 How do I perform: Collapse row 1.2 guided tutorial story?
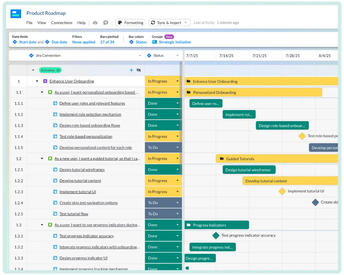(42, 158)
